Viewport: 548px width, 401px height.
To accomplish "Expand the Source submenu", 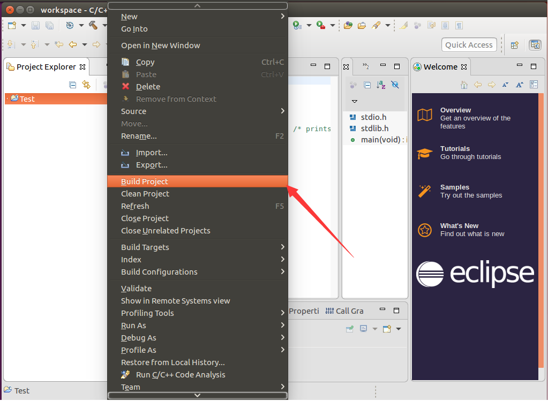I will click(198, 111).
